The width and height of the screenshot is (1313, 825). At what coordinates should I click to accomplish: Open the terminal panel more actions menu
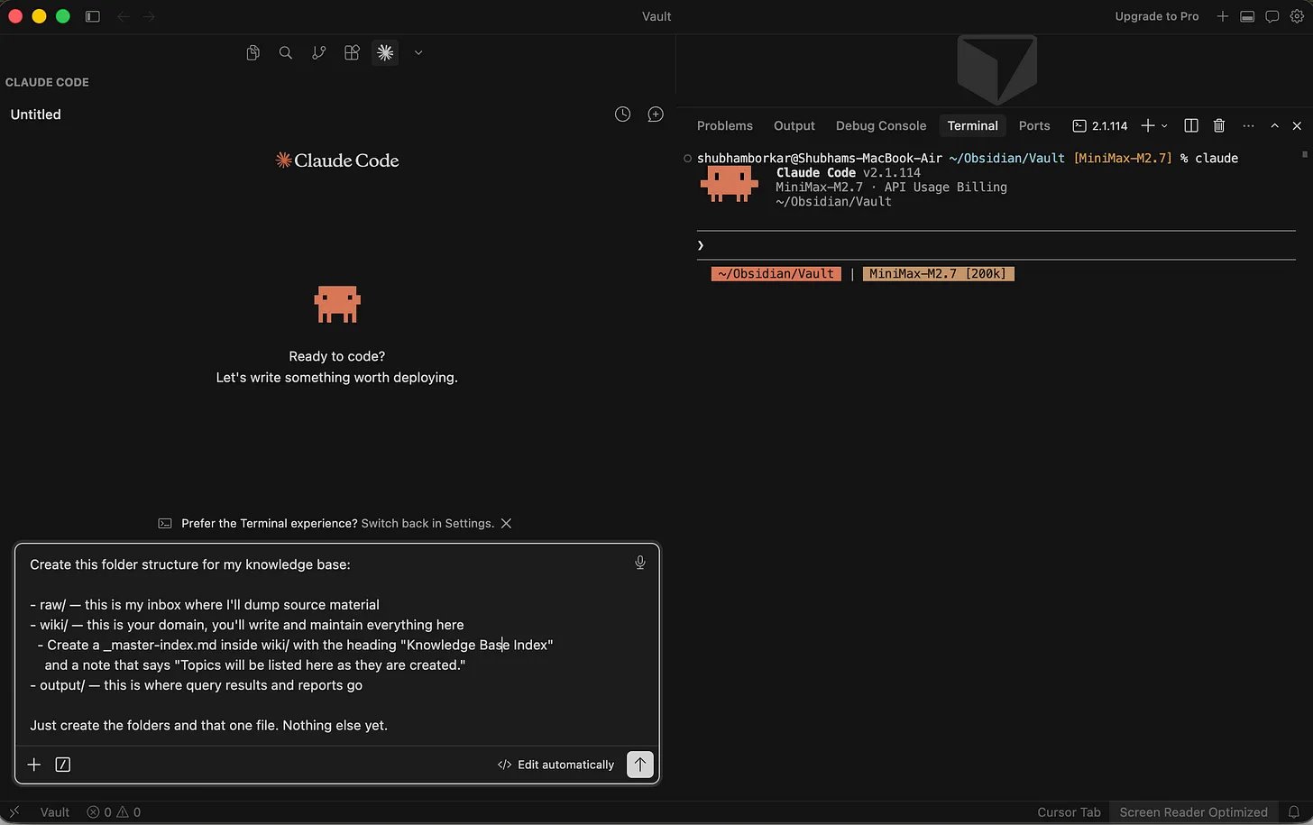pos(1248,126)
